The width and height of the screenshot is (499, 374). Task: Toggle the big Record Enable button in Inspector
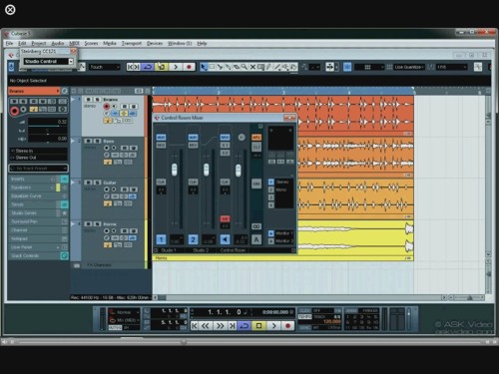tap(14, 111)
